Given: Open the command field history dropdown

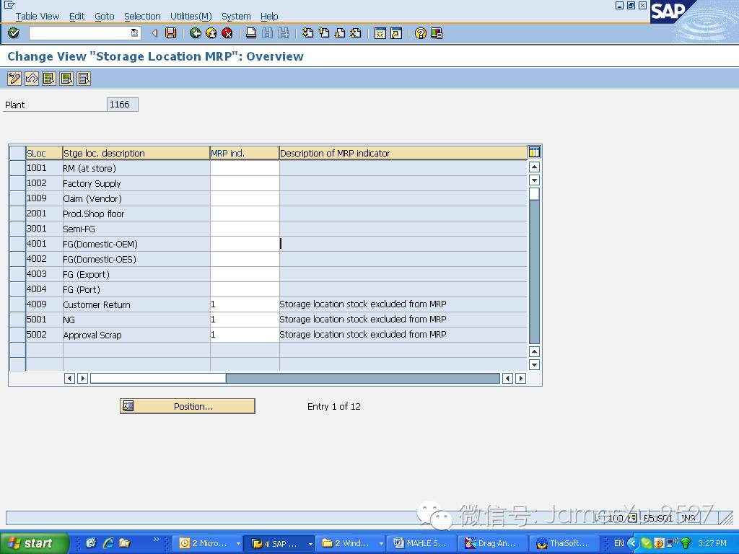Looking at the screenshot, I should coord(134,33).
